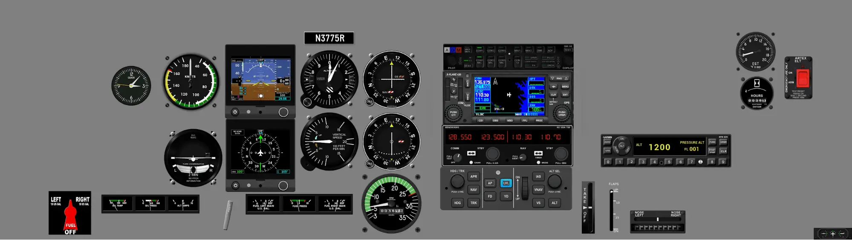Click the KX 165A MODE button
Image resolution: width=852 pixels, height=240 pixels.
538,162
